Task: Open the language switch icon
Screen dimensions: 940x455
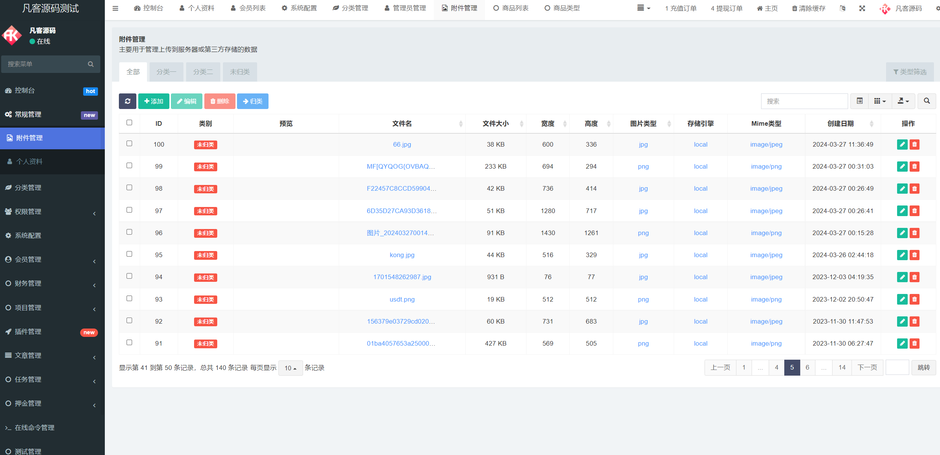Action: point(842,8)
